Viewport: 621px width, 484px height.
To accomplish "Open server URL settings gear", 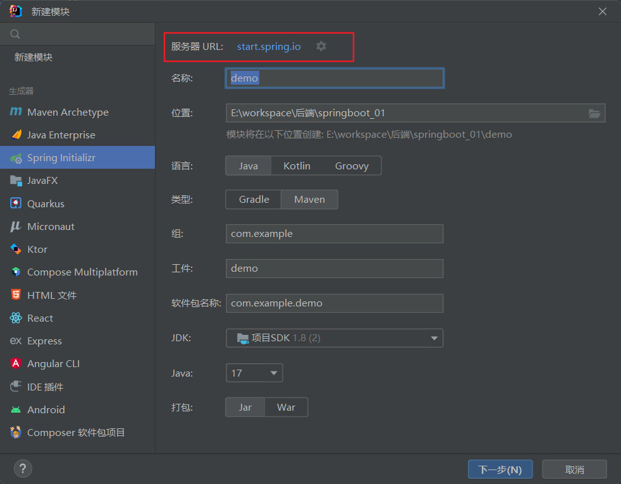I will pos(321,46).
